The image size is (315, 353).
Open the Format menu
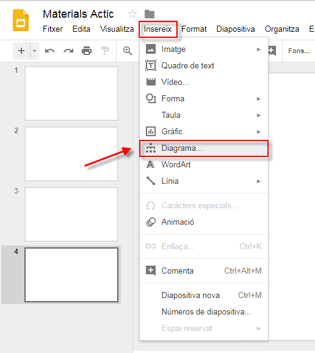pyautogui.click(x=194, y=29)
